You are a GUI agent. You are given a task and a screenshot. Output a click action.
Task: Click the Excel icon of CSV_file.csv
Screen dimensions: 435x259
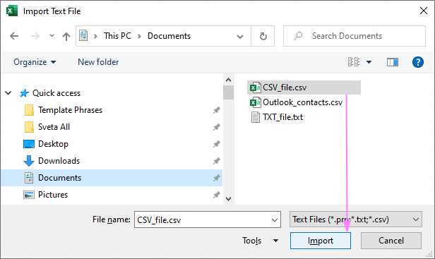[255, 88]
